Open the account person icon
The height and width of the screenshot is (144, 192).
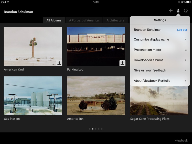click(x=178, y=11)
